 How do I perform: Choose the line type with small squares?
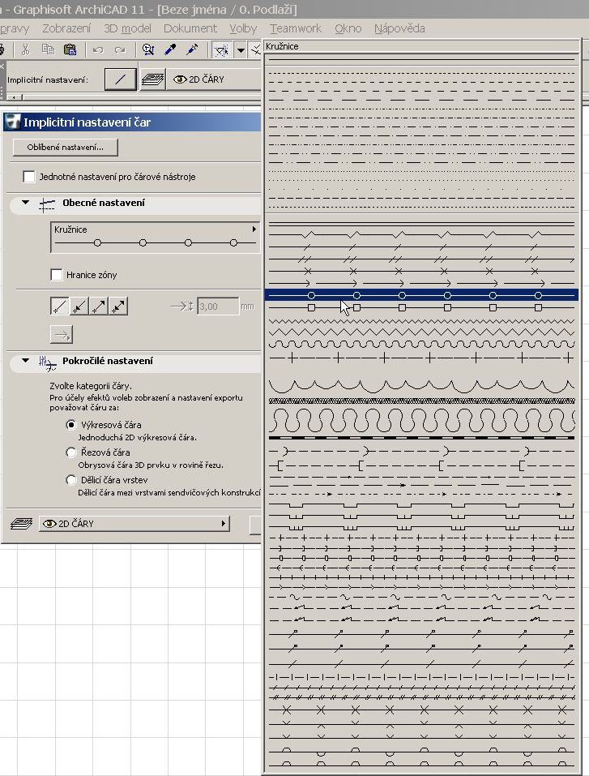click(x=421, y=307)
